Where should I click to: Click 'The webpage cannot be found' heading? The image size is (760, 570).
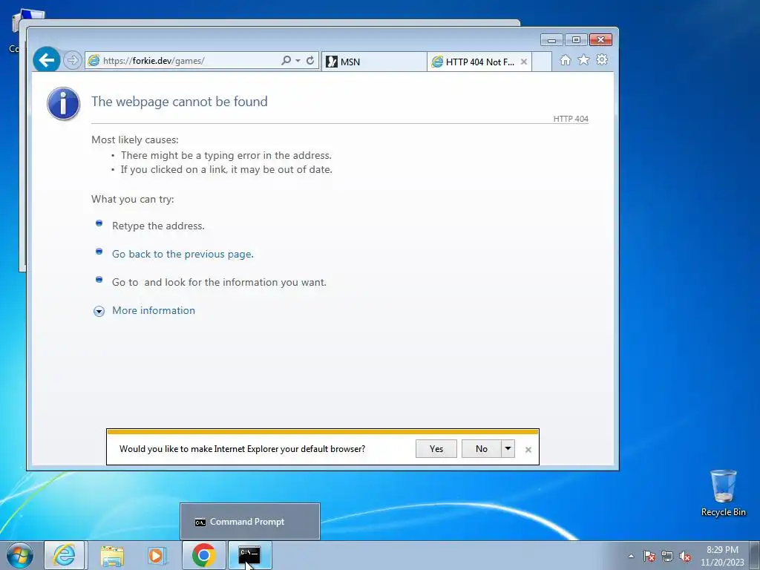pos(180,101)
